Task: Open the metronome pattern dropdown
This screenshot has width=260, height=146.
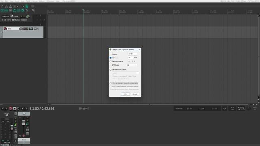Action: click(126, 73)
